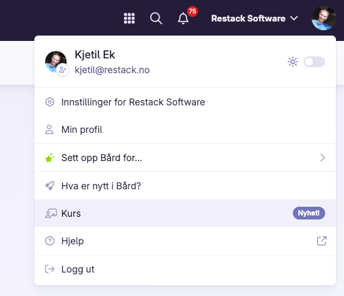This screenshot has width=344, height=296.
Task: Open the apps grid icon
Action: 129,18
